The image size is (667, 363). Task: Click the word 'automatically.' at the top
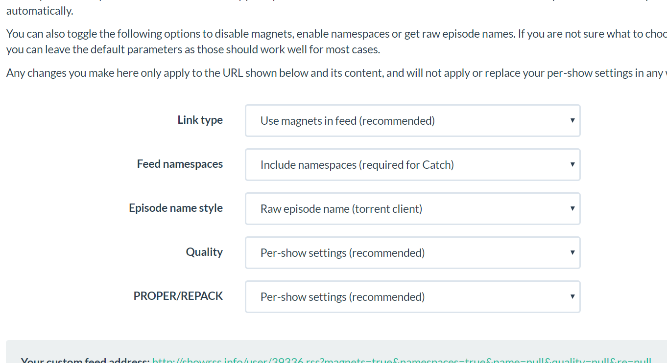pos(40,11)
